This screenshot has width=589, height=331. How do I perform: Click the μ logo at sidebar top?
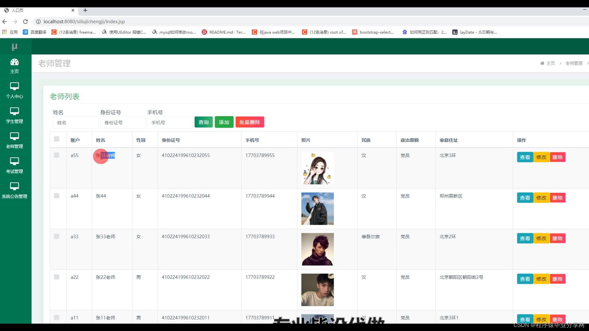click(x=14, y=47)
